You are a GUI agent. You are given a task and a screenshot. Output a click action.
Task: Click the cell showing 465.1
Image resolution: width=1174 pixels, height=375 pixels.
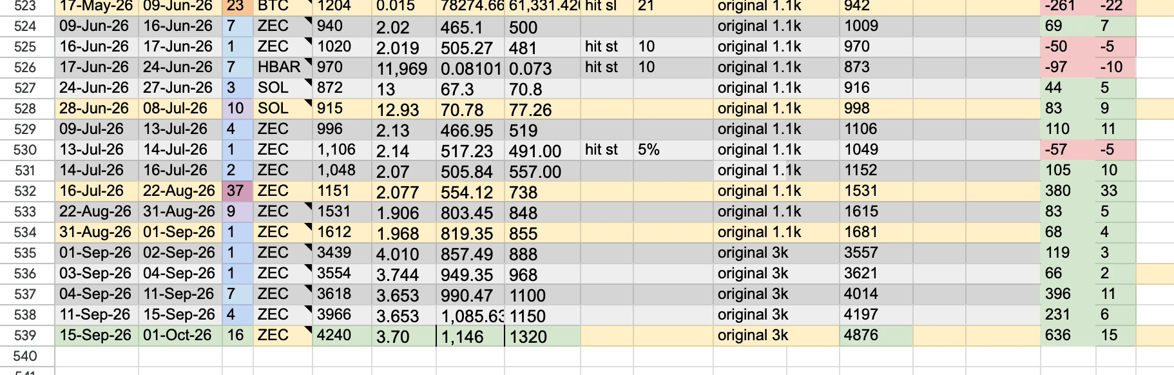(470, 26)
